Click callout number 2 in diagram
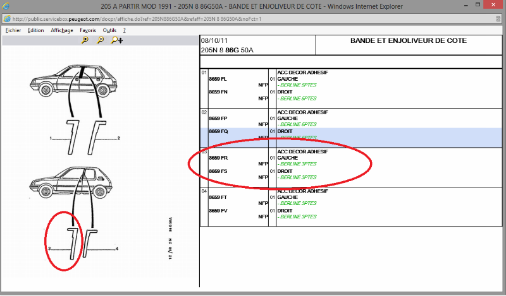The height and width of the screenshot is (296, 506). (x=119, y=138)
